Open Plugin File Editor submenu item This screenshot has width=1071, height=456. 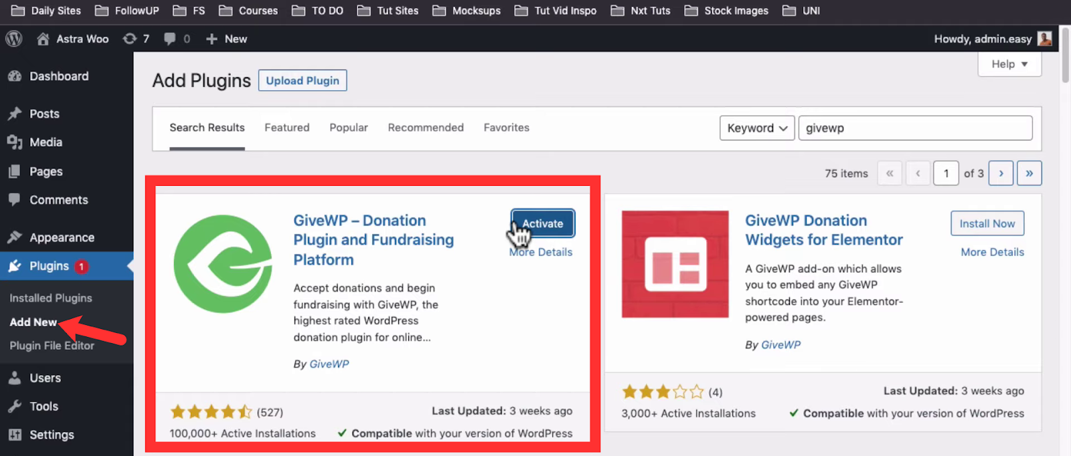click(52, 346)
